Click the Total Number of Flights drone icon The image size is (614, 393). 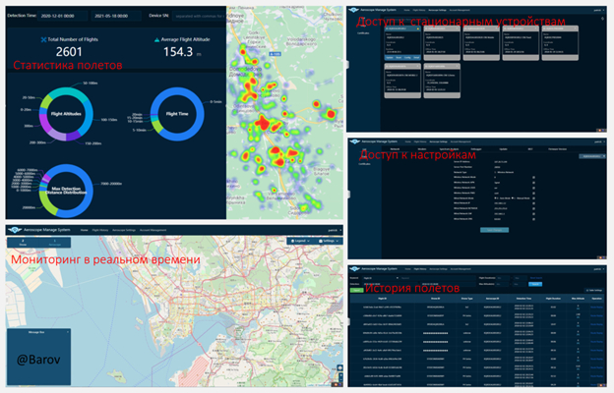43,38
